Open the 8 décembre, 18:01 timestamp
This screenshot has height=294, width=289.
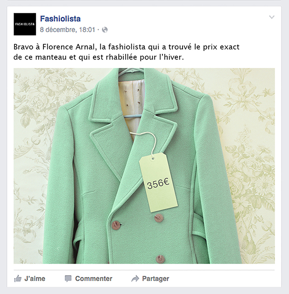[x=68, y=29]
